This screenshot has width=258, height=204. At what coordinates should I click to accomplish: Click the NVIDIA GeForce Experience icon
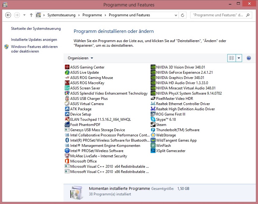[153, 72]
